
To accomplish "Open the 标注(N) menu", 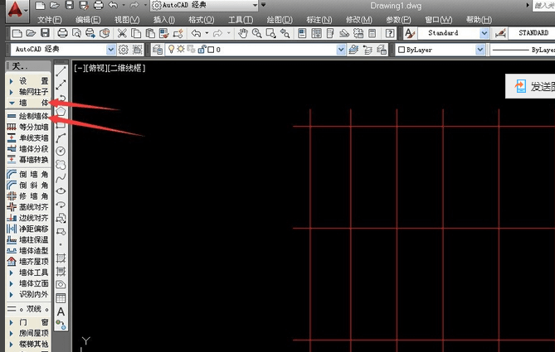I will coord(319,20).
